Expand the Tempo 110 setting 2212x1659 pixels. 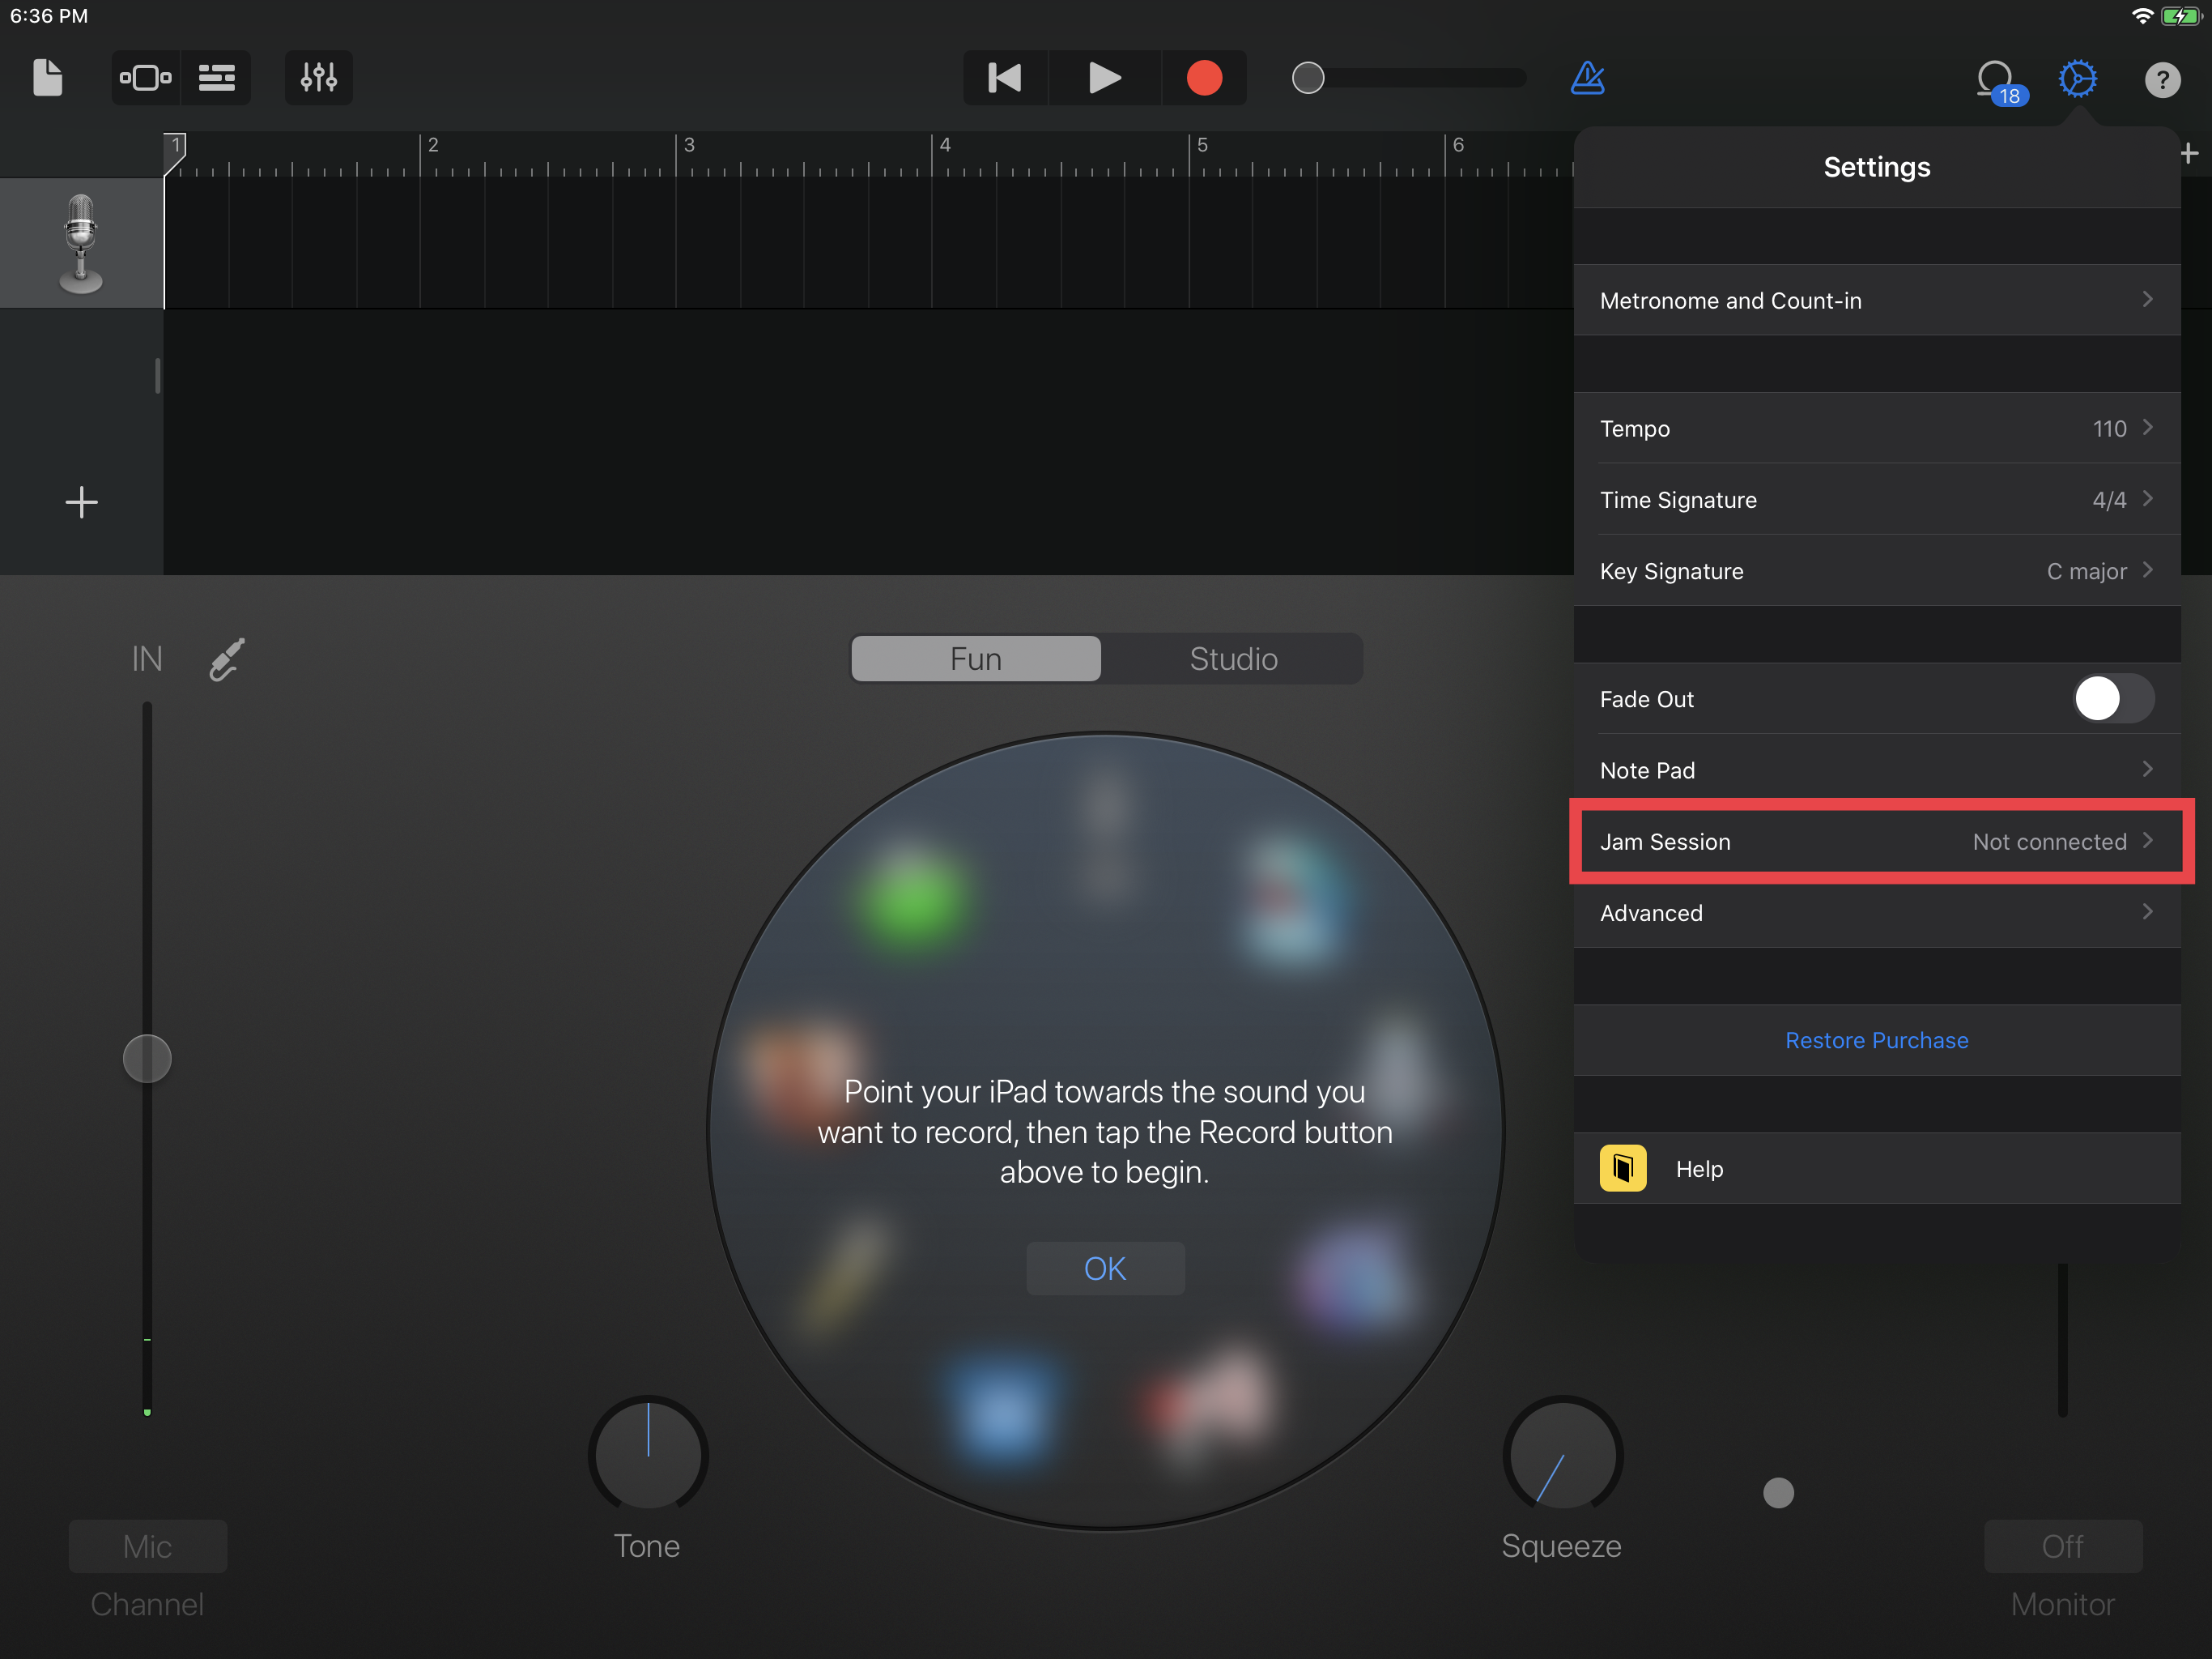pyautogui.click(x=1876, y=429)
